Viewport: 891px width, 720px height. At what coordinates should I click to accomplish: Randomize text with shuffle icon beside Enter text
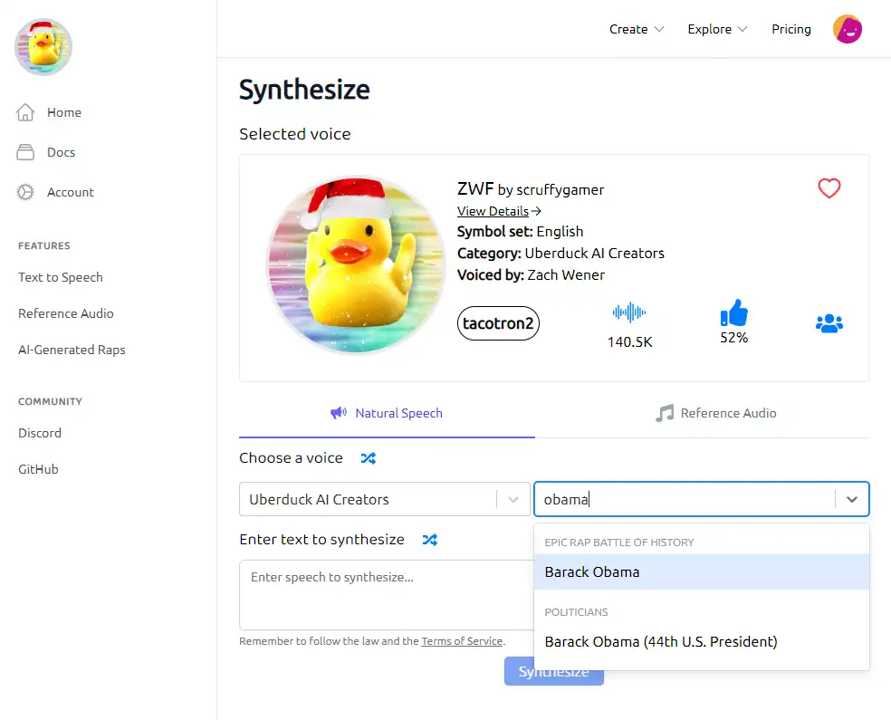coord(429,540)
